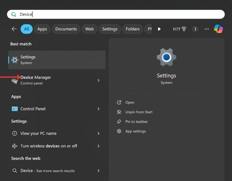The image size is (232, 181).
Task: Switch to the Apps filter tab
Action: [42, 29]
